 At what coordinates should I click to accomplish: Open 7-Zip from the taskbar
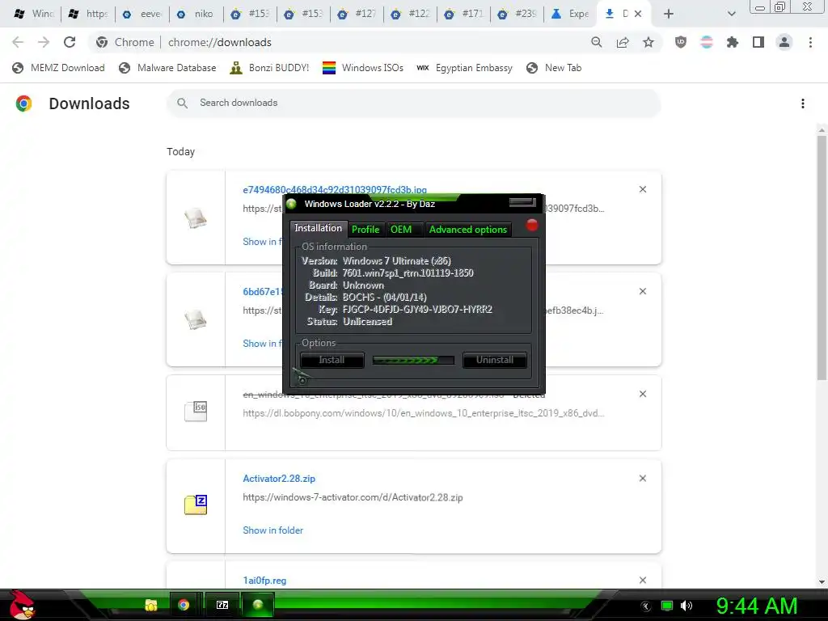pyautogui.click(x=222, y=605)
